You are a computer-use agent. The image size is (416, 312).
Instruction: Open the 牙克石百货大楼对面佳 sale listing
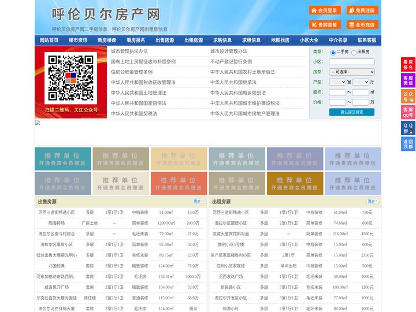(57, 298)
